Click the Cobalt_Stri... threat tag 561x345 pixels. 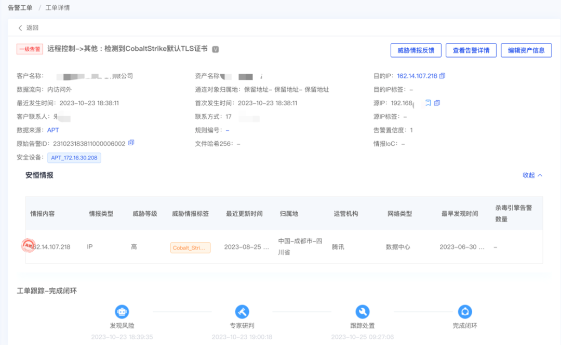click(190, 247)
